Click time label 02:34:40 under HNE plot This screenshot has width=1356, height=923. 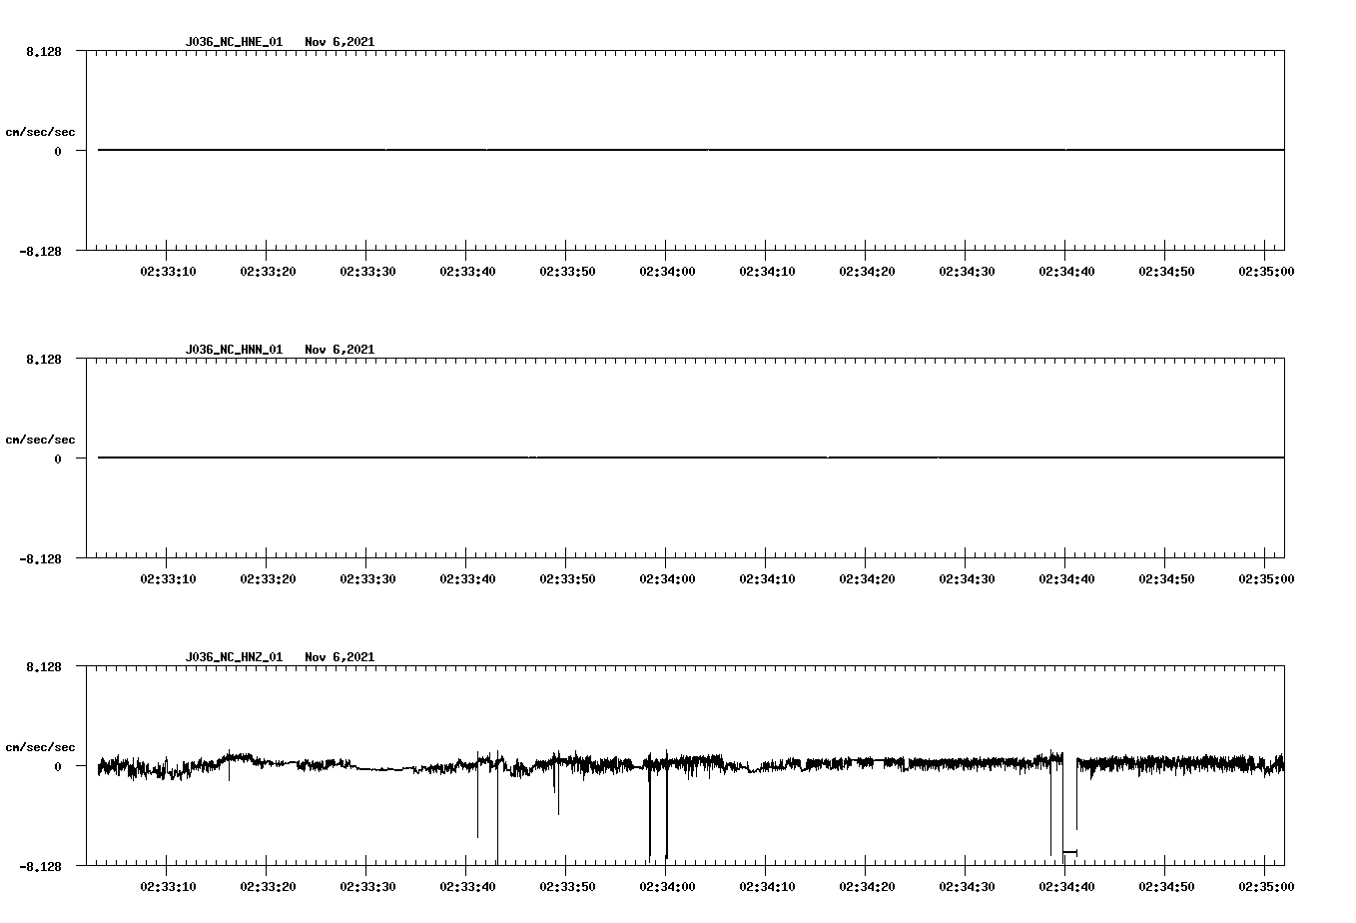[1066, 271]
